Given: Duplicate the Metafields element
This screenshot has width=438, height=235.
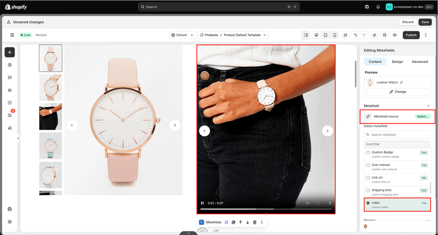Looking at the screenshot, I should [x=233, y=222].
